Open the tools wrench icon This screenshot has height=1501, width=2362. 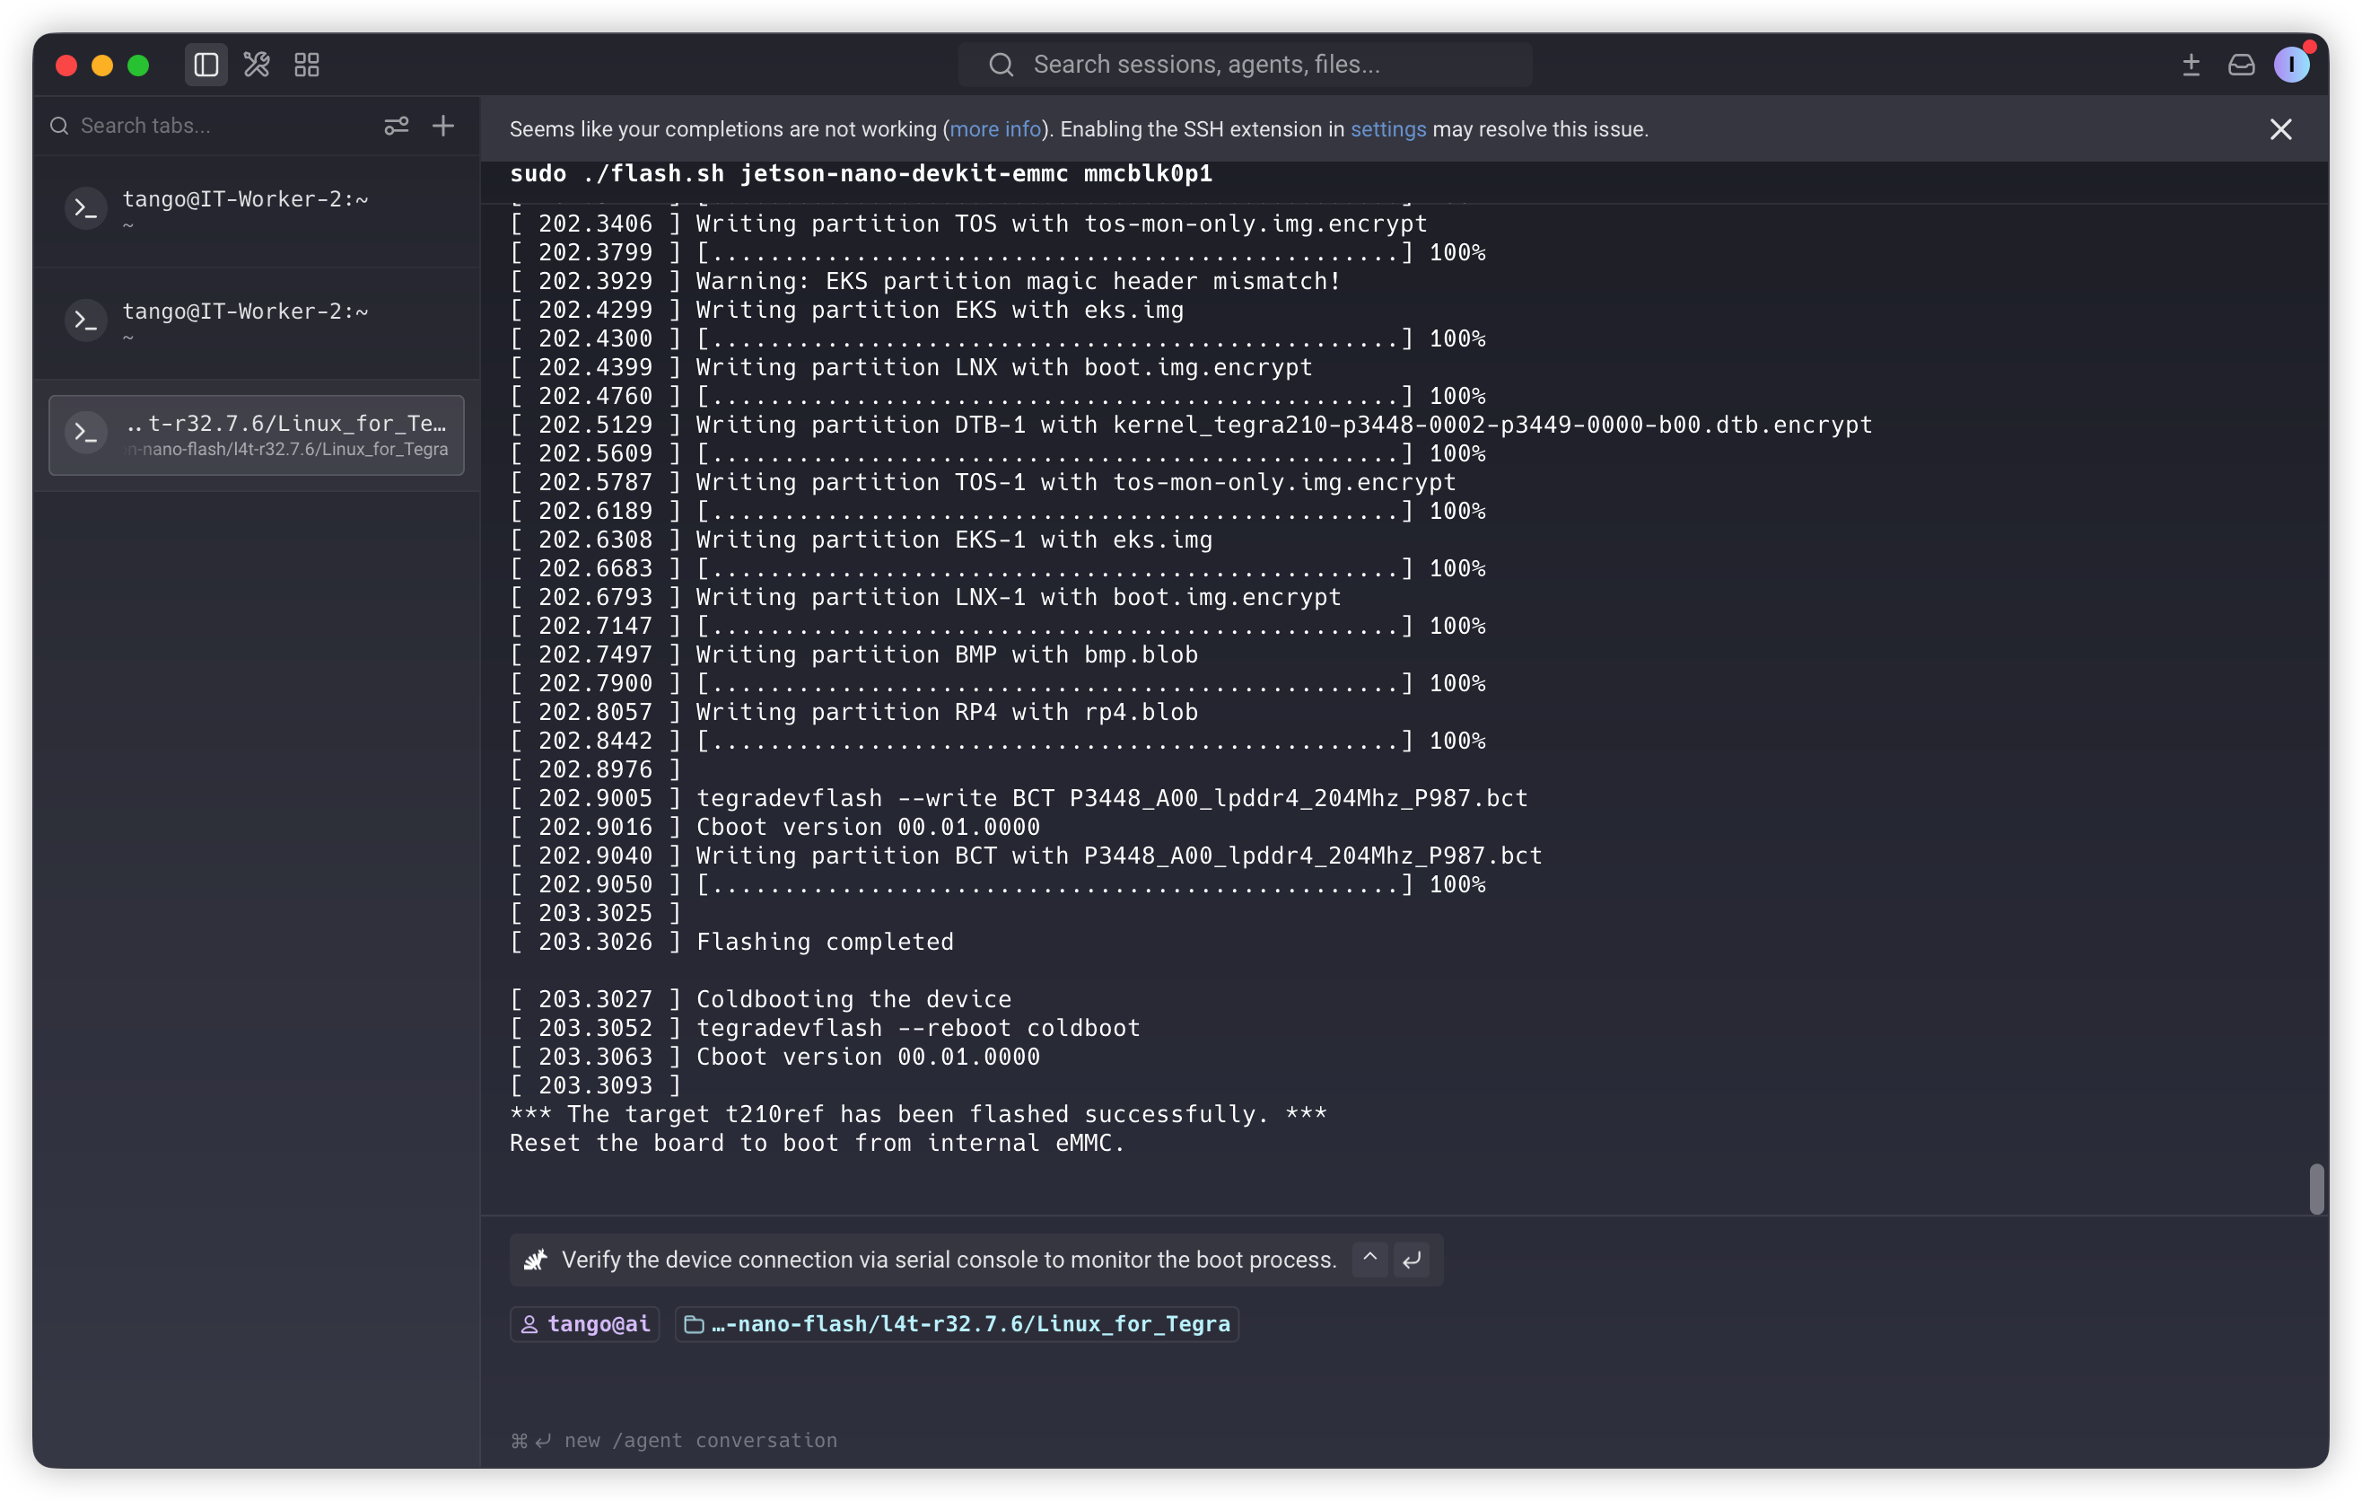point(257,65)
